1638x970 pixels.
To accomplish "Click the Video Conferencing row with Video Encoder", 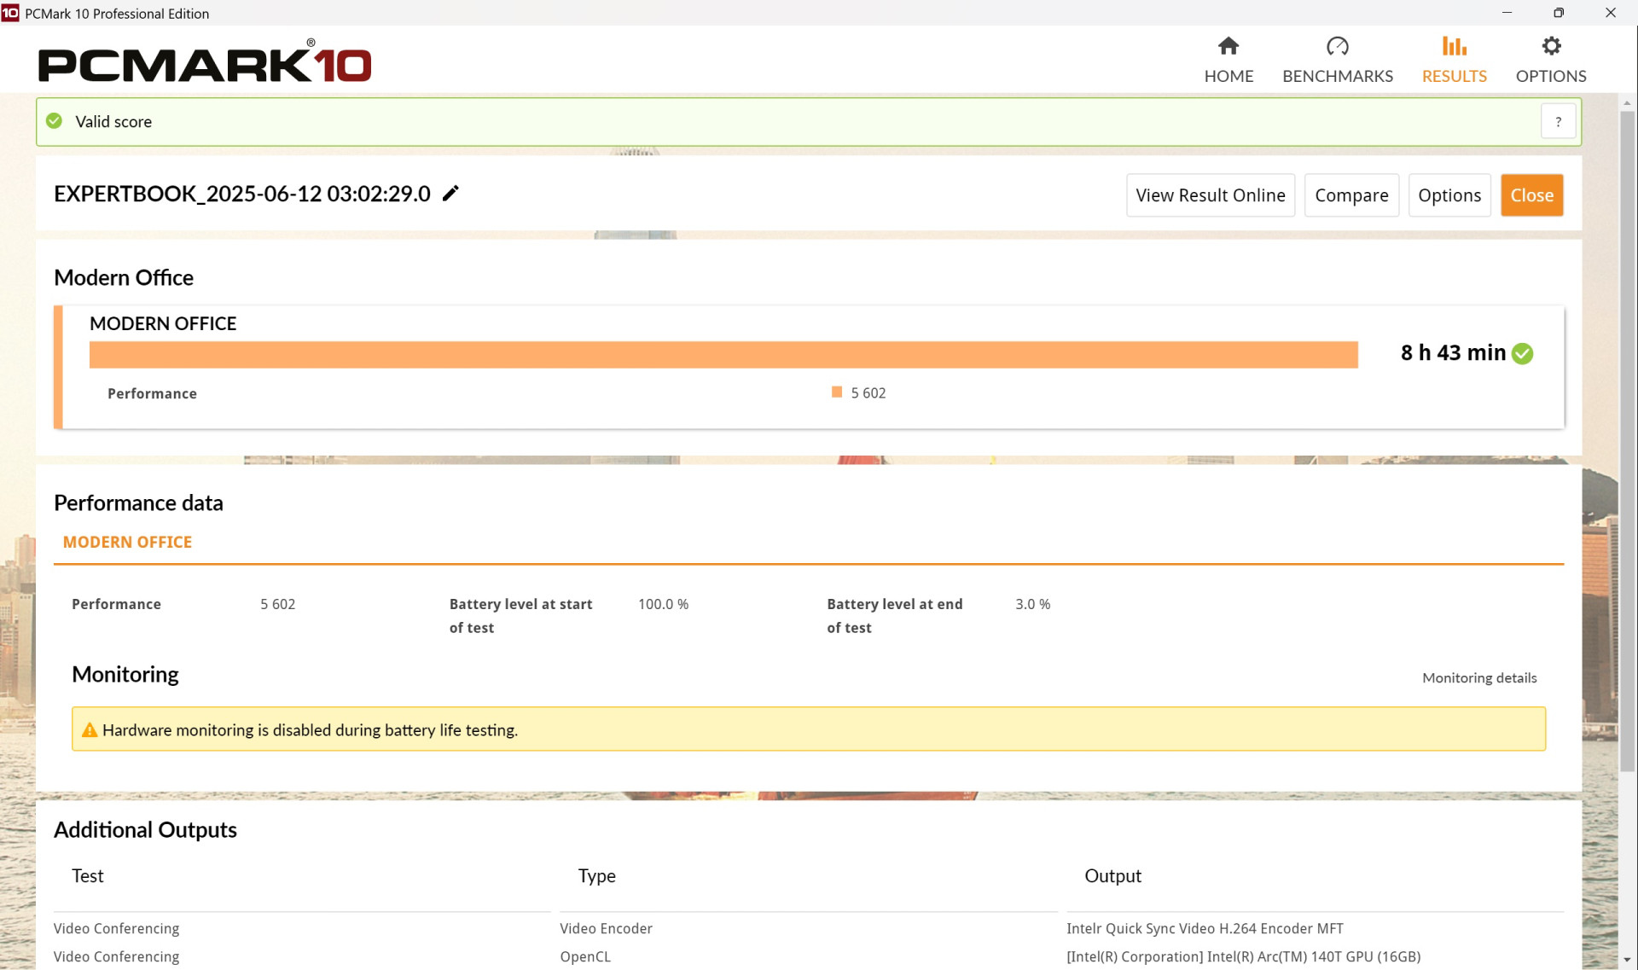I will 116,929.
